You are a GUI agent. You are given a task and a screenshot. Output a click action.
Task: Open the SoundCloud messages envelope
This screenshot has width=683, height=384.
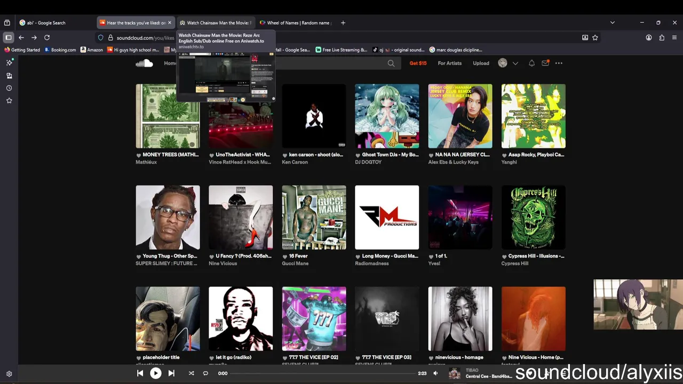point(545,63)
